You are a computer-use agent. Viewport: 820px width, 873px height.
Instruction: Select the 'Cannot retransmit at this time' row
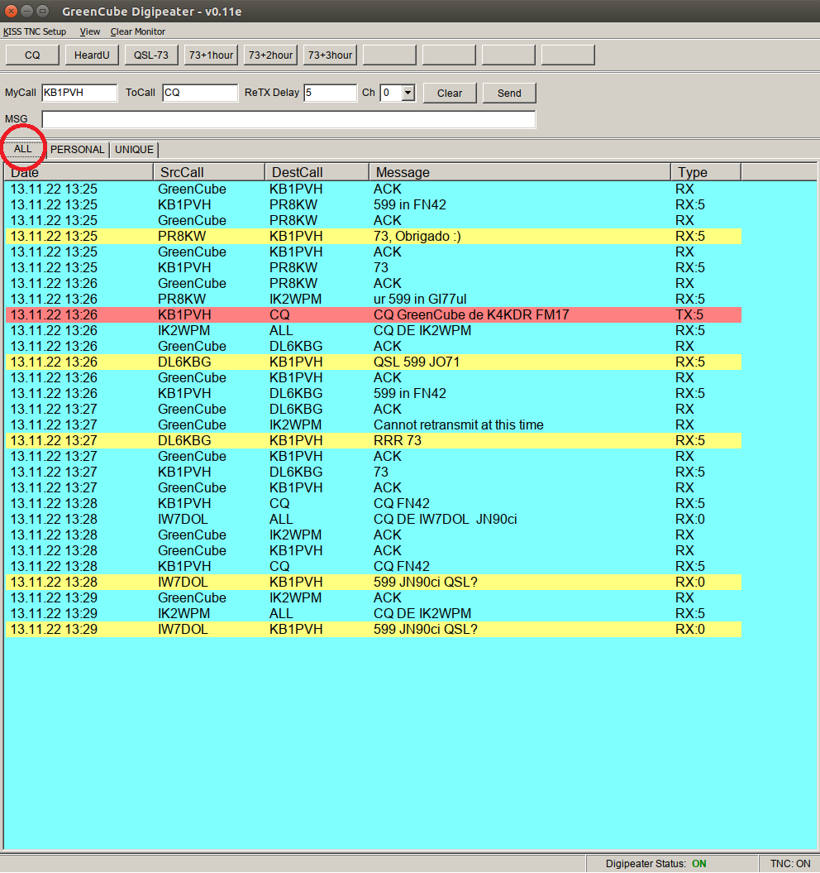coord(374,425)
